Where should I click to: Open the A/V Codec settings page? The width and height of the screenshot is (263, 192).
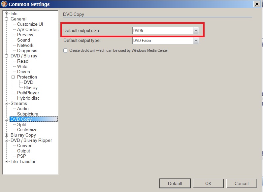pyautogui.click(x=28, y=29)
